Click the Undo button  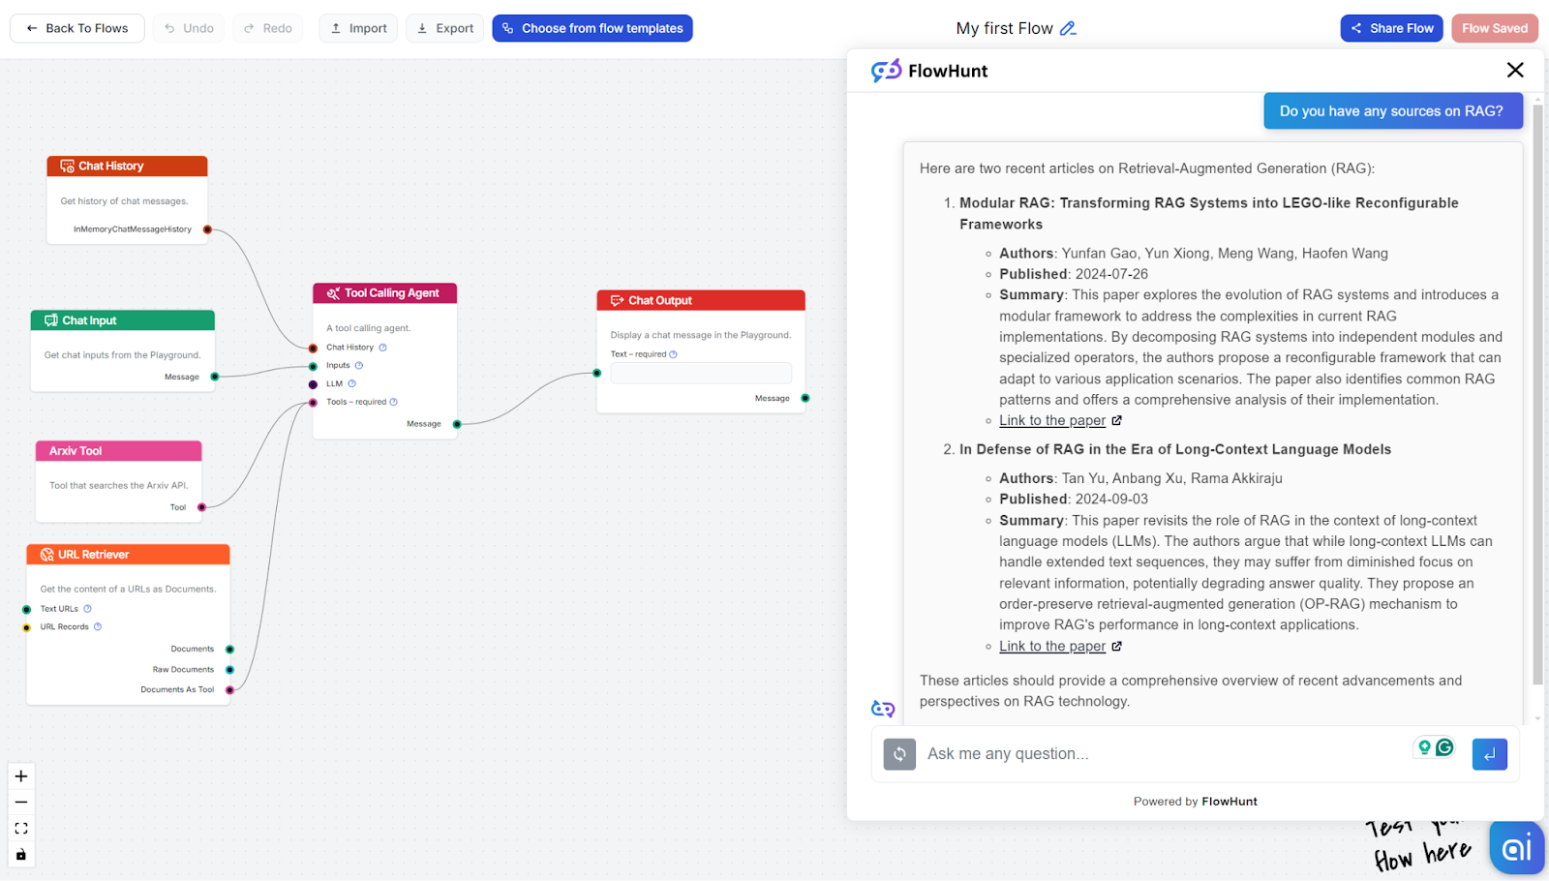[x=189, y=28]
